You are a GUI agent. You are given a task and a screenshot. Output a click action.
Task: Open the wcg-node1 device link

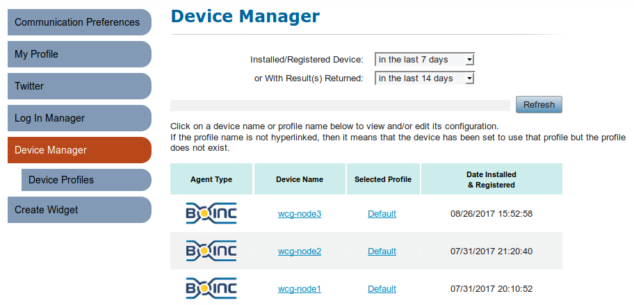[x=300, y=289]
